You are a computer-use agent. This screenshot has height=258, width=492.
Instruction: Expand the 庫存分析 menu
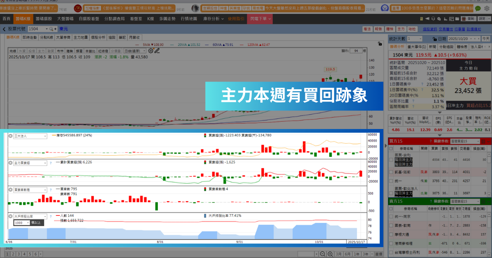(x=214, y=19)
